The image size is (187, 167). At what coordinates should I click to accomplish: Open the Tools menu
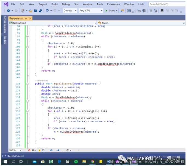(x=100, y=4)
